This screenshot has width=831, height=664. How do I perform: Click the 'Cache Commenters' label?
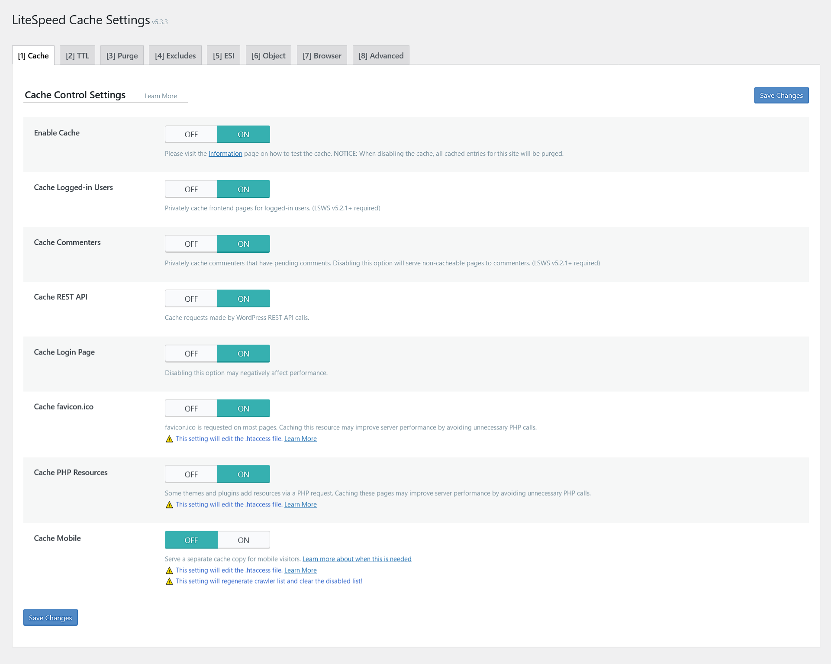click(67, 242)
